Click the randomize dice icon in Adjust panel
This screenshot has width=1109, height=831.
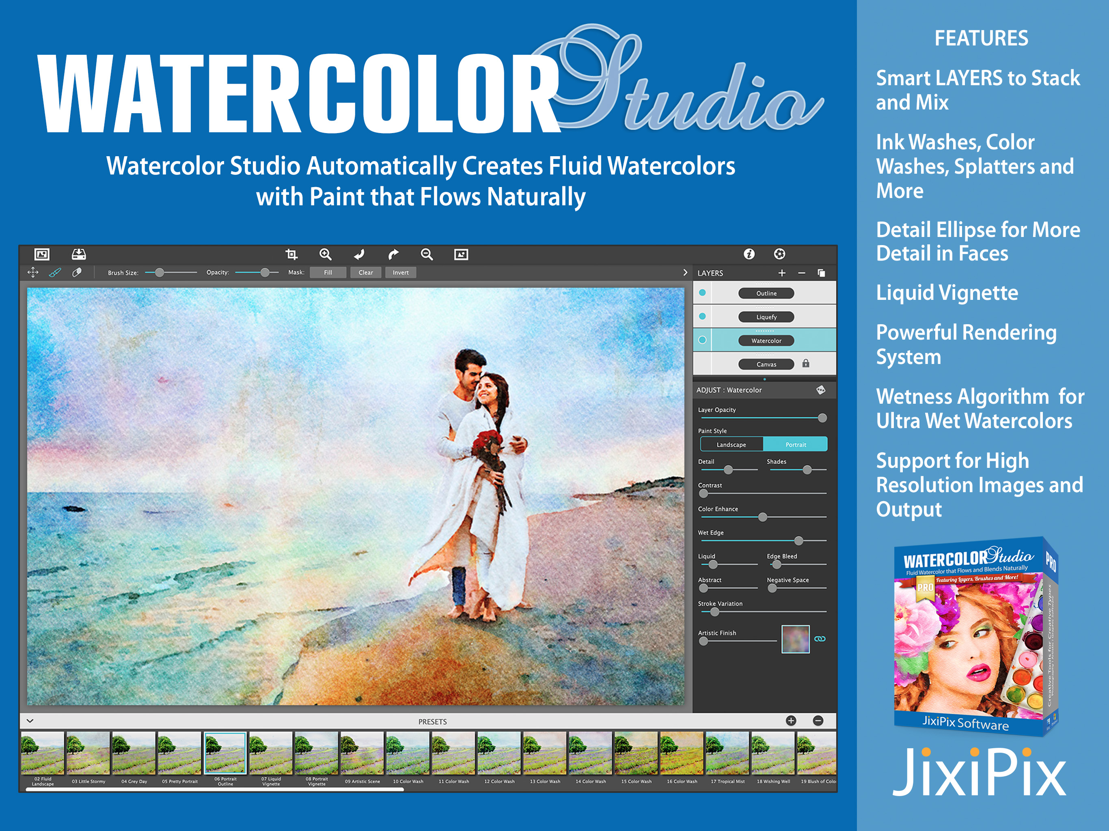coord(820,390)
